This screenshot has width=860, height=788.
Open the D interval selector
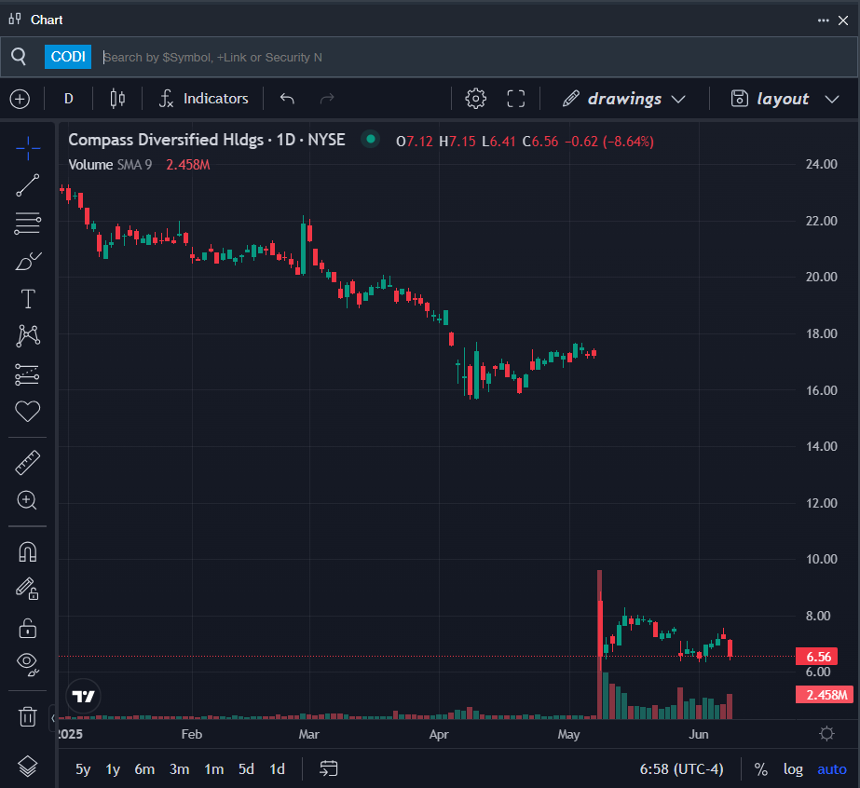[69, 99]
